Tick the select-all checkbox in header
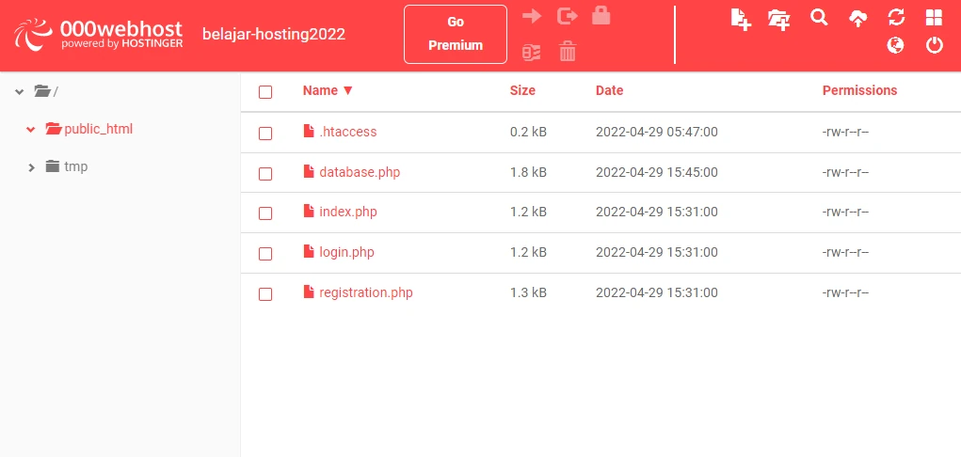 (265, 92)
